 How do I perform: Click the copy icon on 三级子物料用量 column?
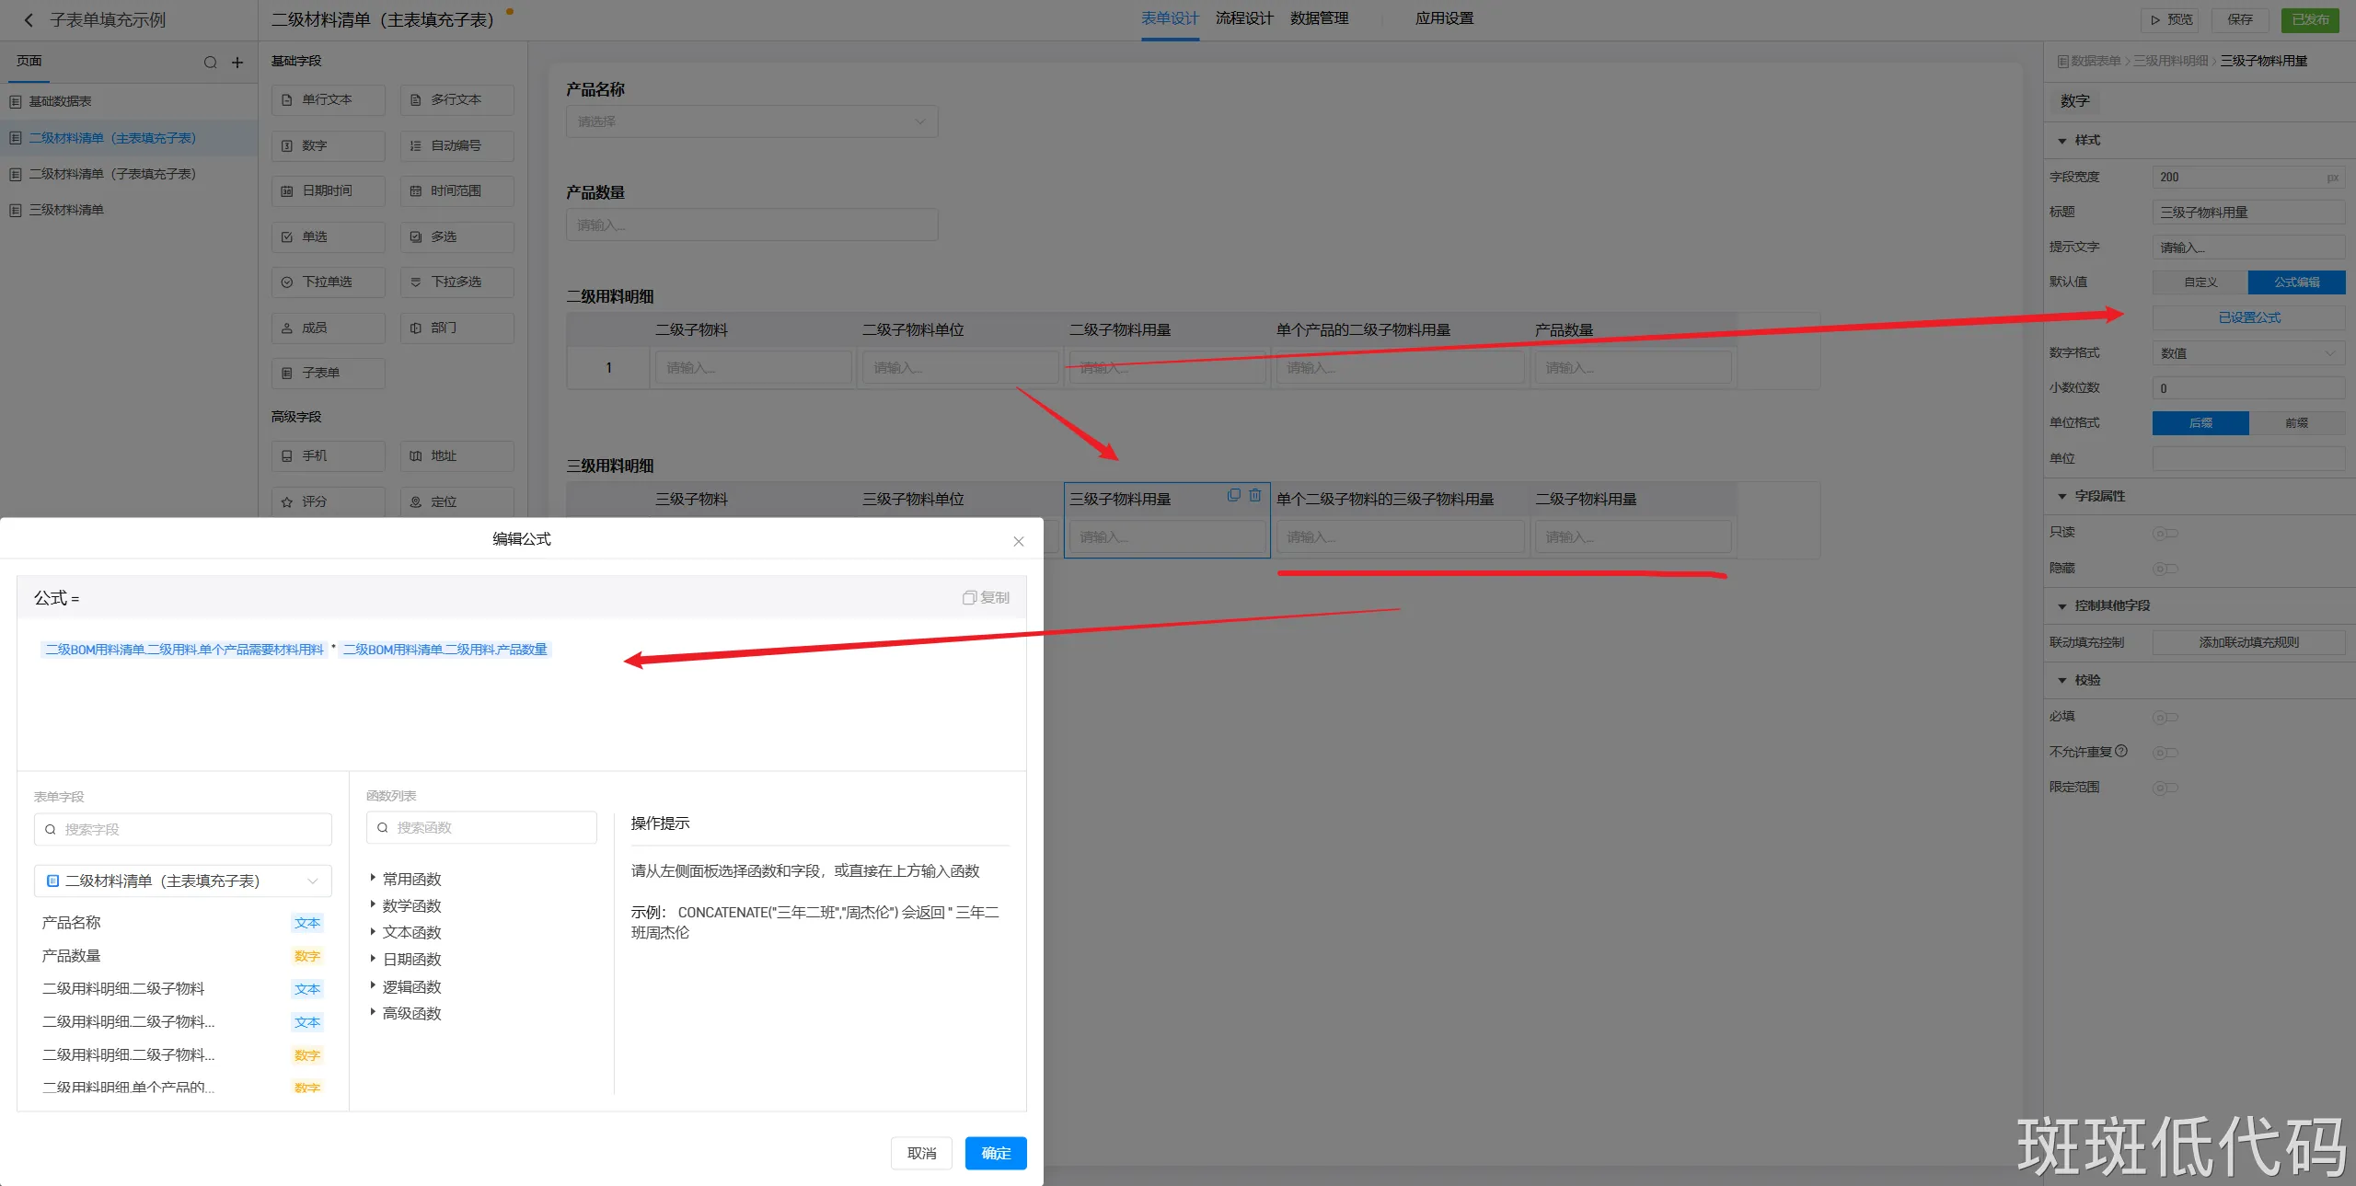1233,495
